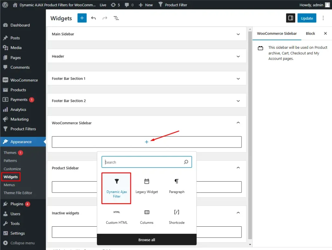Screen dimensions: 332x250
Task: Click the add block plus in WooCommerce Sidebar
Action: [x=147, y=142]
